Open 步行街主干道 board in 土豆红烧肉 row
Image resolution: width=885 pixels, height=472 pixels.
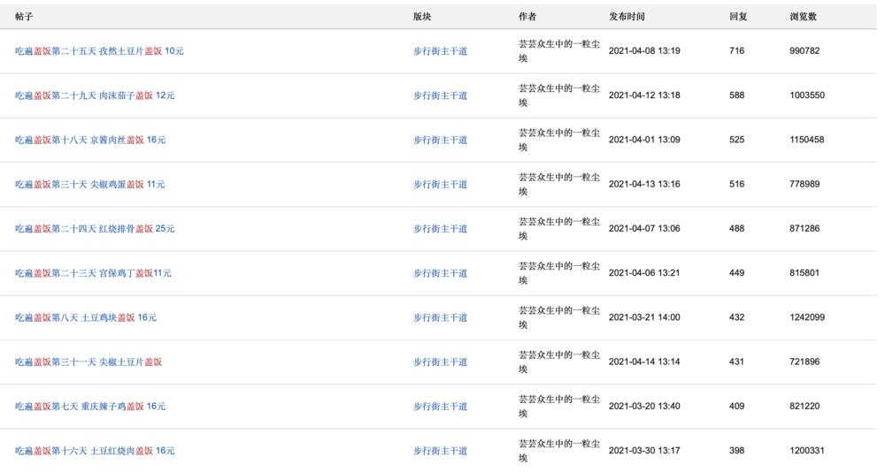pyautogui.click(x=440, y=451)
